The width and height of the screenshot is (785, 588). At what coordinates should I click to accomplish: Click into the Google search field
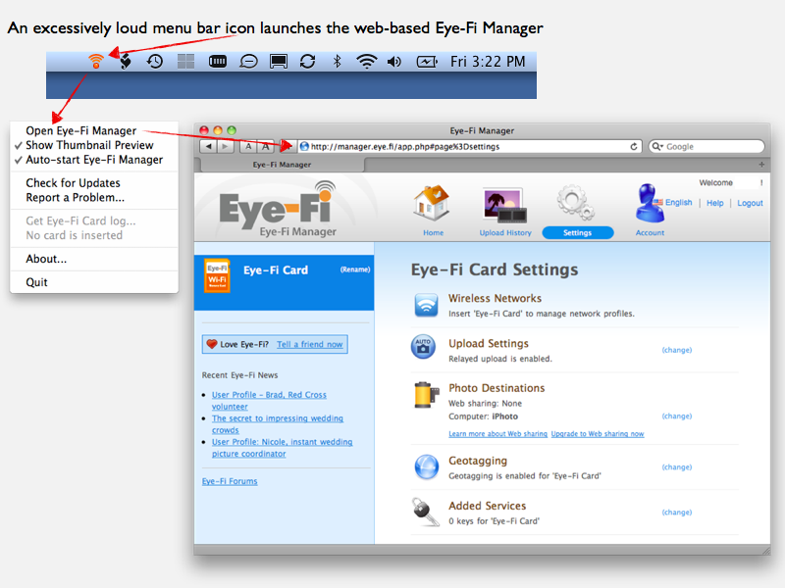706,146
